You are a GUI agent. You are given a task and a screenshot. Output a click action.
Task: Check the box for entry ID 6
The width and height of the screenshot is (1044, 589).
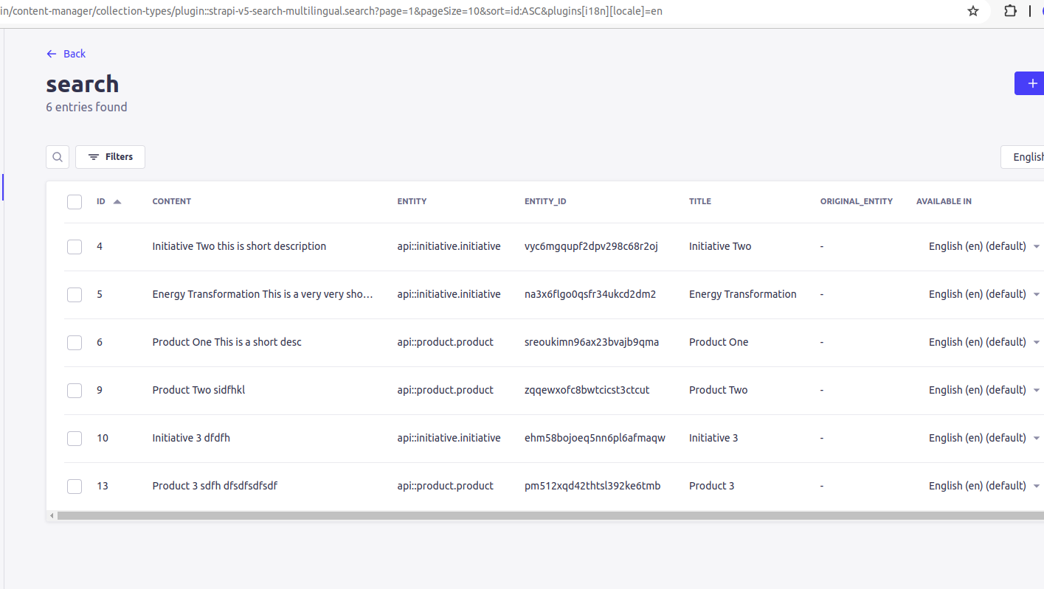pos(75,343)
